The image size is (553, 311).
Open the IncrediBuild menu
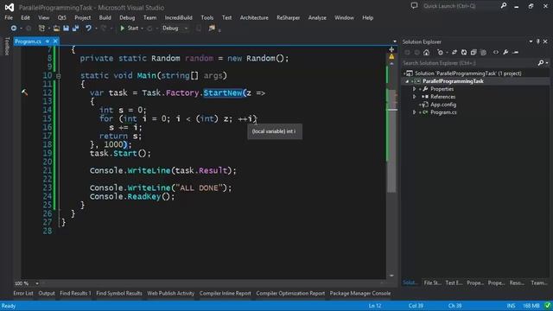179,17
